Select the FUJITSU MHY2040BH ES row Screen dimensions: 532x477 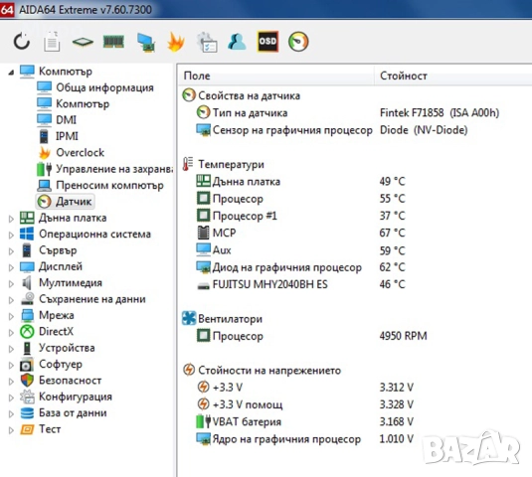(301, 284)
